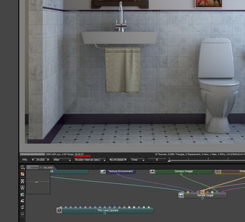The width and height of the screenshot is (245, 222).
Task: Click the timeline slider handle
Action: (x=169, y=161)
